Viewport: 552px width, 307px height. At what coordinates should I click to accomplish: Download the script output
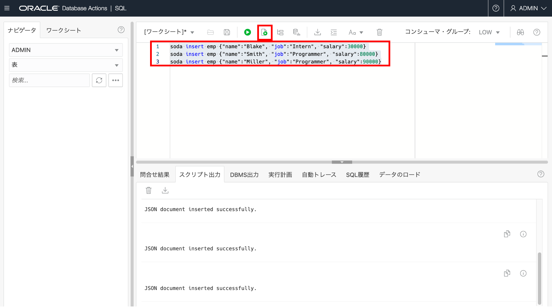pyautogui.click(x=165, y=190)
